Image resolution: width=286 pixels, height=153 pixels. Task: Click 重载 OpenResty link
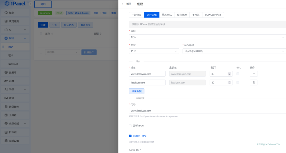[114, 13]
